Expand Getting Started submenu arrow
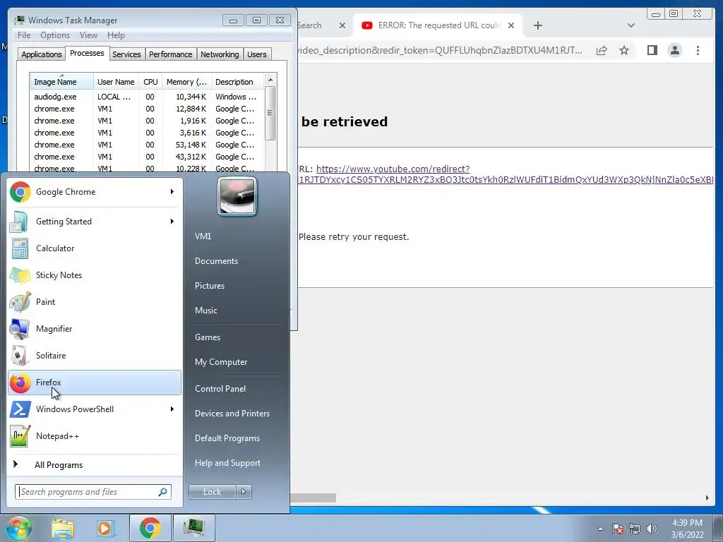This screenshot has width=723, height=542. pyautogui.click(x=172, y=221)
